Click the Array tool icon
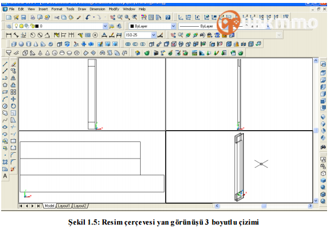The width and height of the screenshot is (333, 227). pos(14,92)
